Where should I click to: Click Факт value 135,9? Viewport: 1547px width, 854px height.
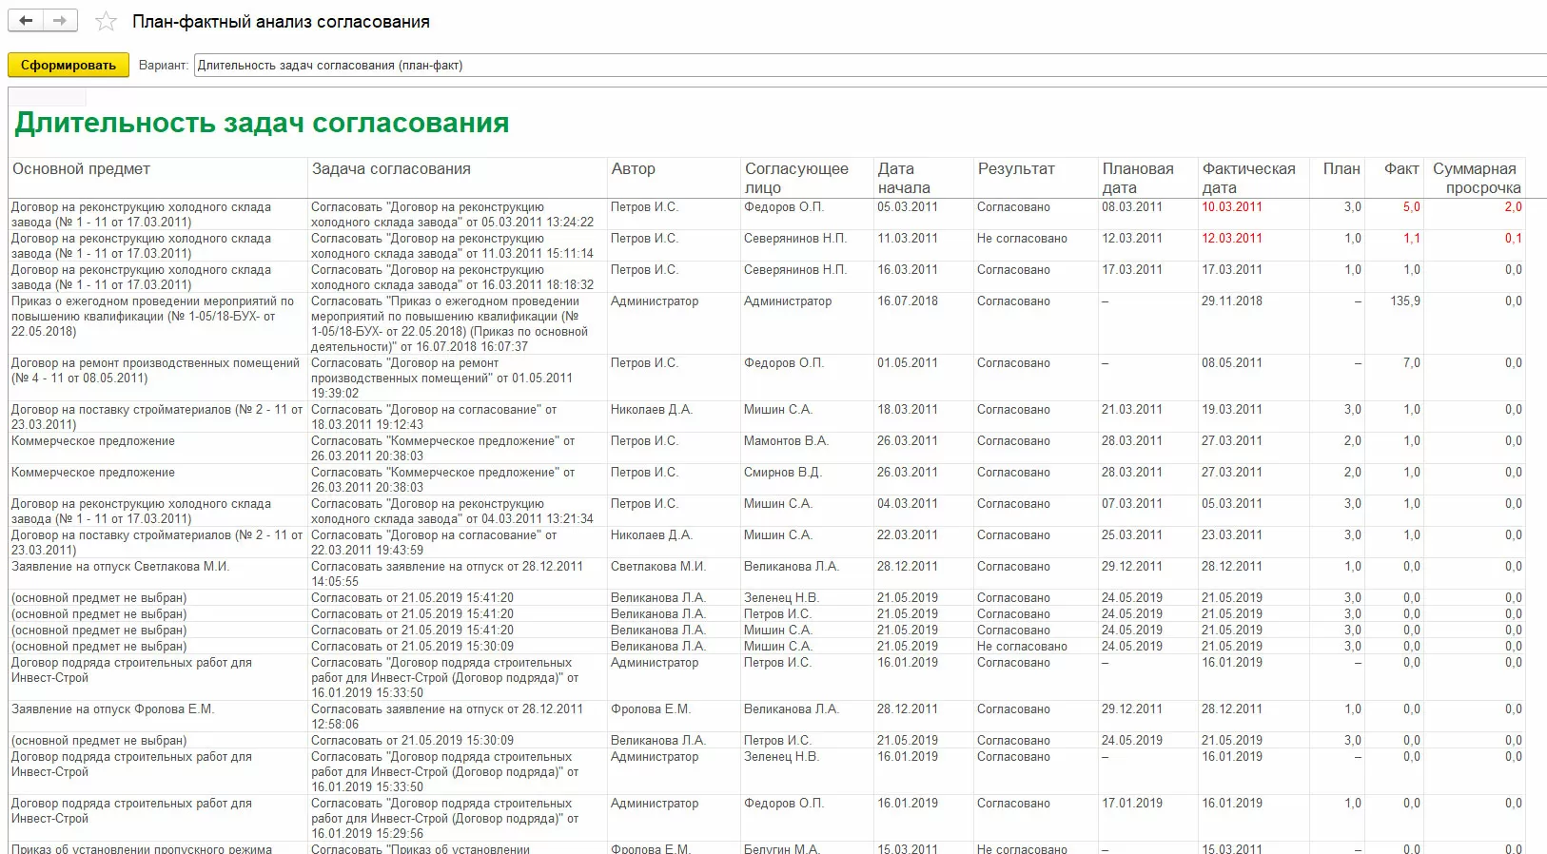tap(1404, 301)
